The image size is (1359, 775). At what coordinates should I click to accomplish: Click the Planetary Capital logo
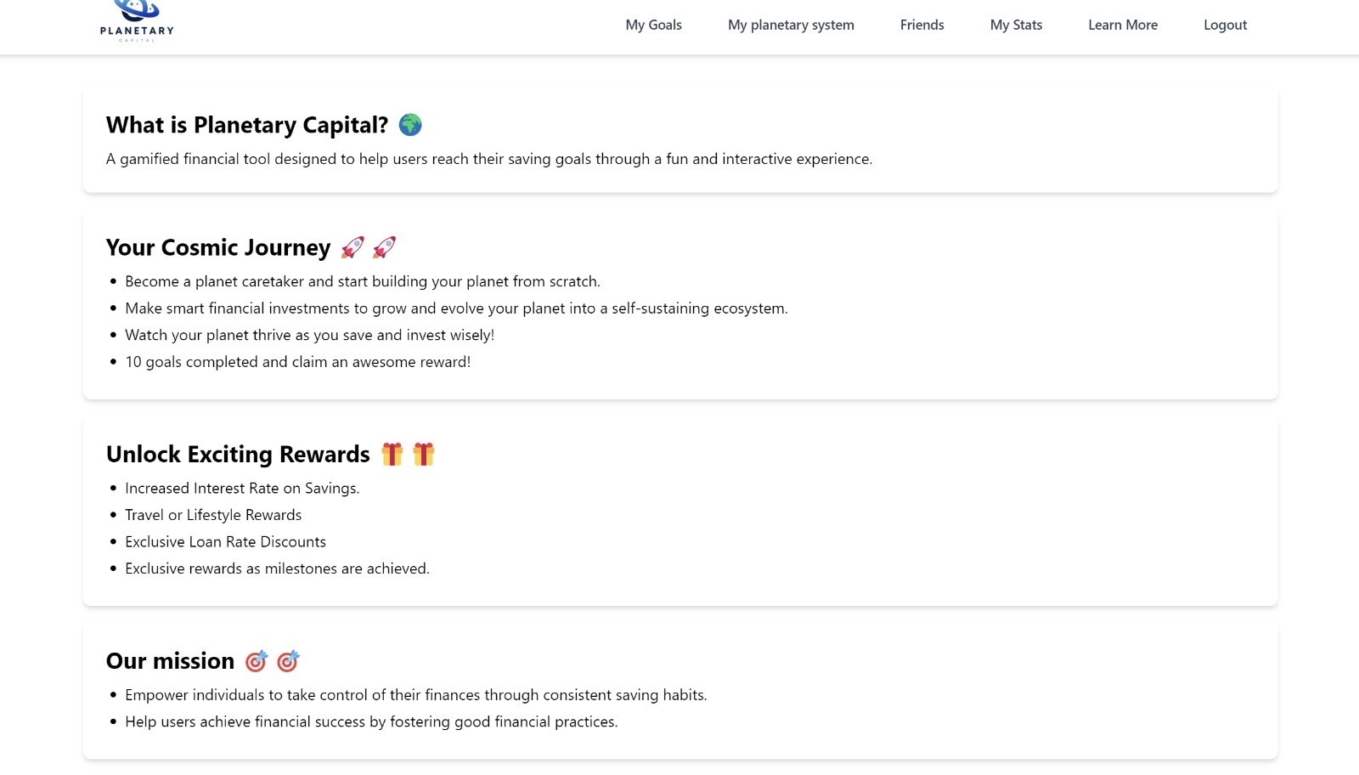click(137, 21)
